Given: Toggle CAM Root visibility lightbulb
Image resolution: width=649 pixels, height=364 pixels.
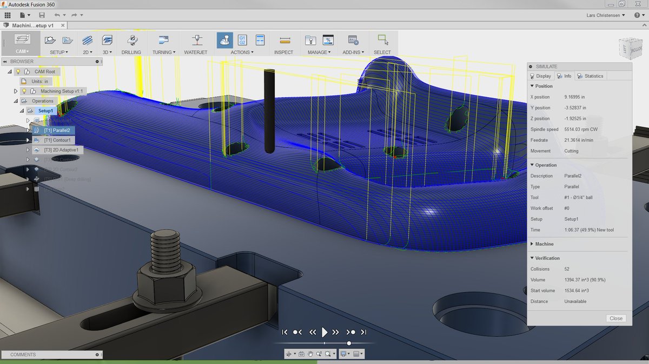Looking at the screenshot, I should (x=17, y=71).
